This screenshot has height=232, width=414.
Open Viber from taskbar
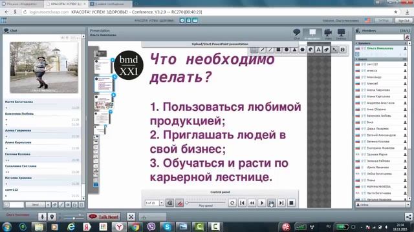pos(151,227)
